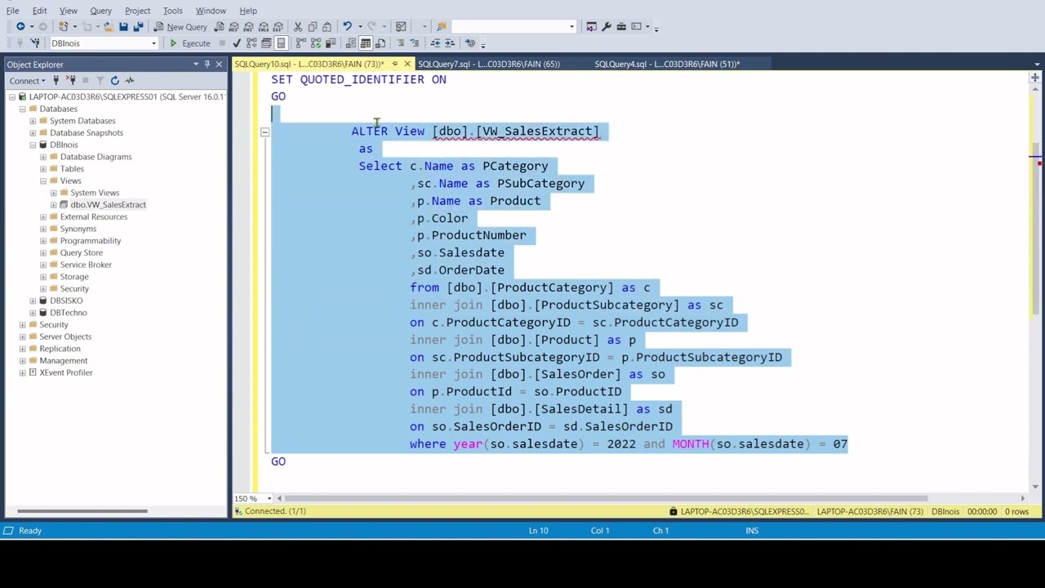Click the navigate Back arrow icon
Image resolution: width=1045 pixels, height=588 pixels.
20,26
